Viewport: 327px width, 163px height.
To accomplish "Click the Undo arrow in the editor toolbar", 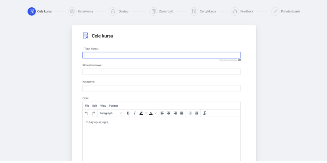I will (87, 113).
